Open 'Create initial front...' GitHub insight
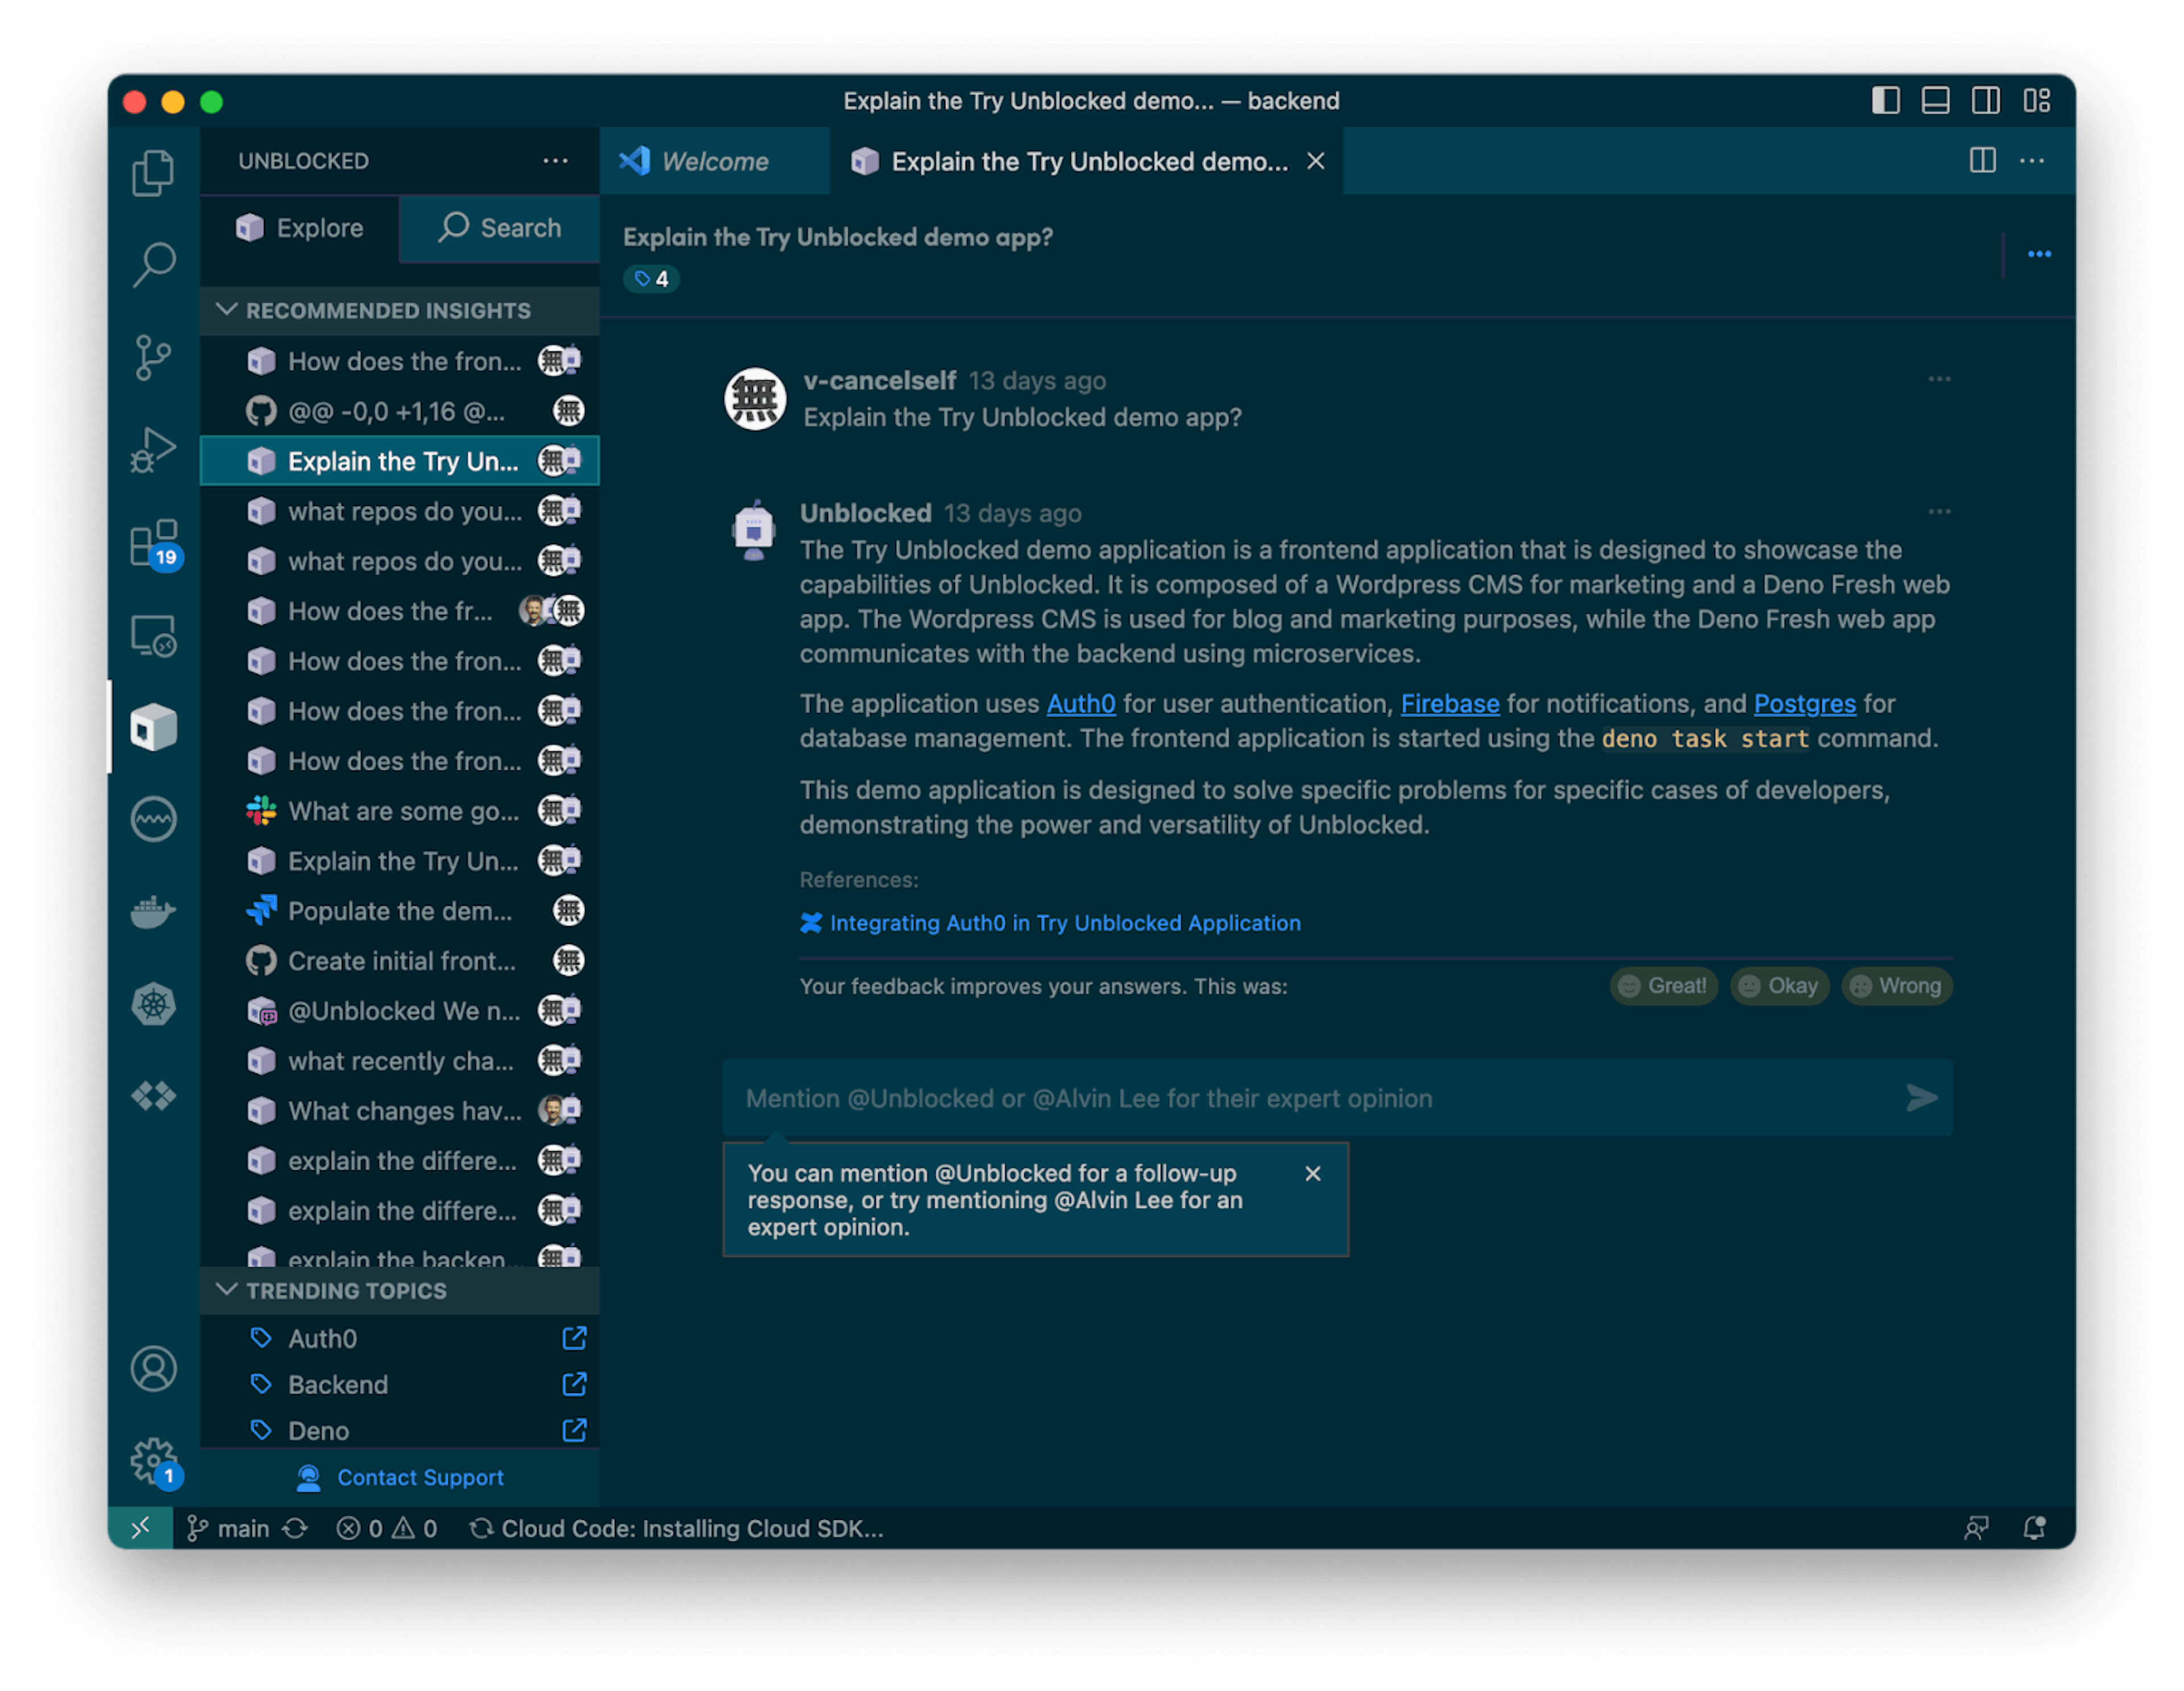Screen dimensions: 2184x1691 click(399, 960)
